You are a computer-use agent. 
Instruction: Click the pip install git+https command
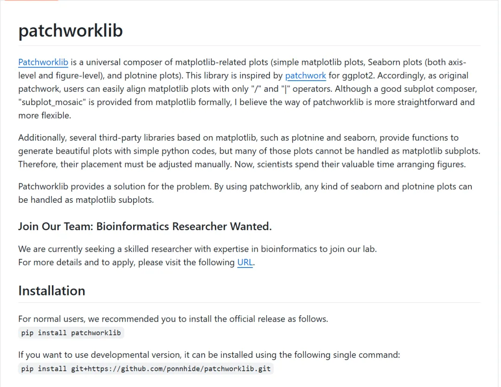[x=146, y=369]
